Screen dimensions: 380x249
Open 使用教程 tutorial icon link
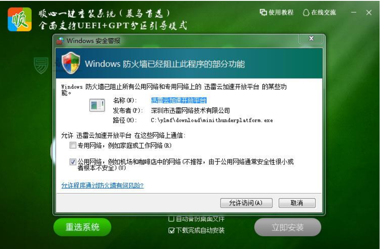[x=263, y=12]
